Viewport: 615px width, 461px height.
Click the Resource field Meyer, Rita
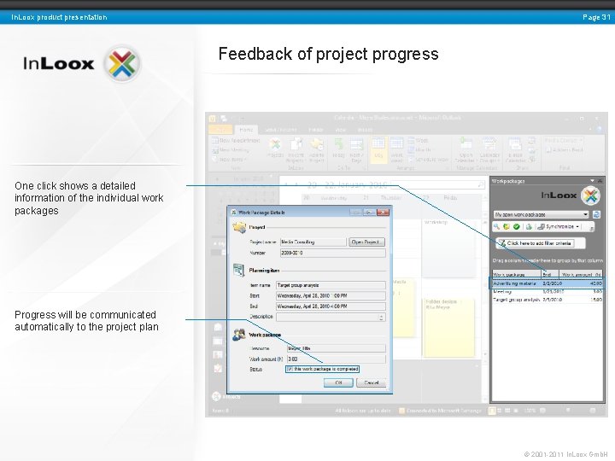point(337,348)
